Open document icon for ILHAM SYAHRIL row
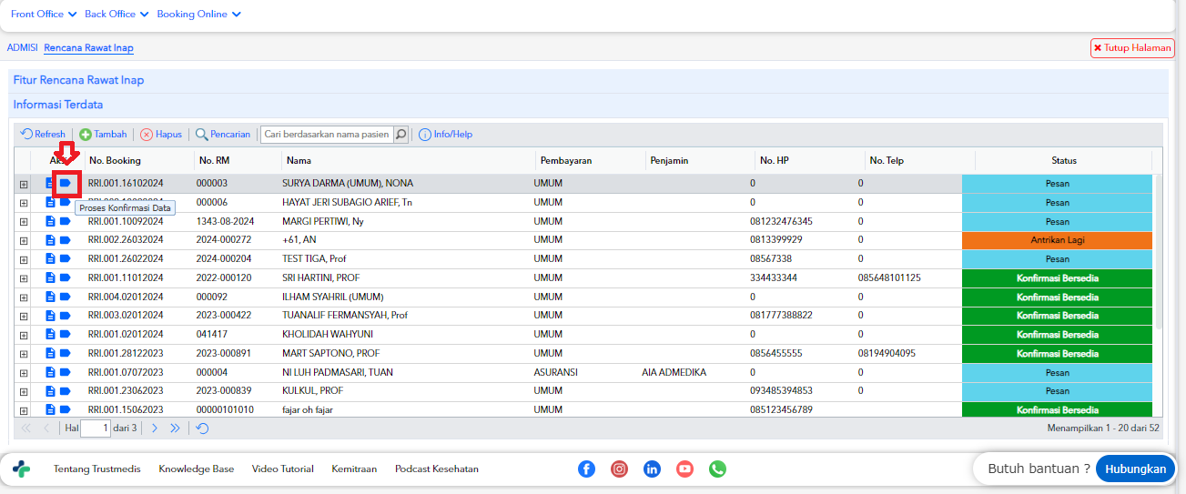1186x494 pixels. point(51,297)
